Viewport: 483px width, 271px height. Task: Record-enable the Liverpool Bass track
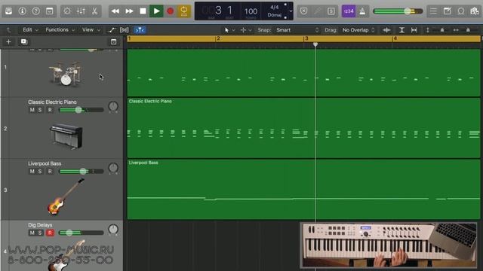[50, 171]
